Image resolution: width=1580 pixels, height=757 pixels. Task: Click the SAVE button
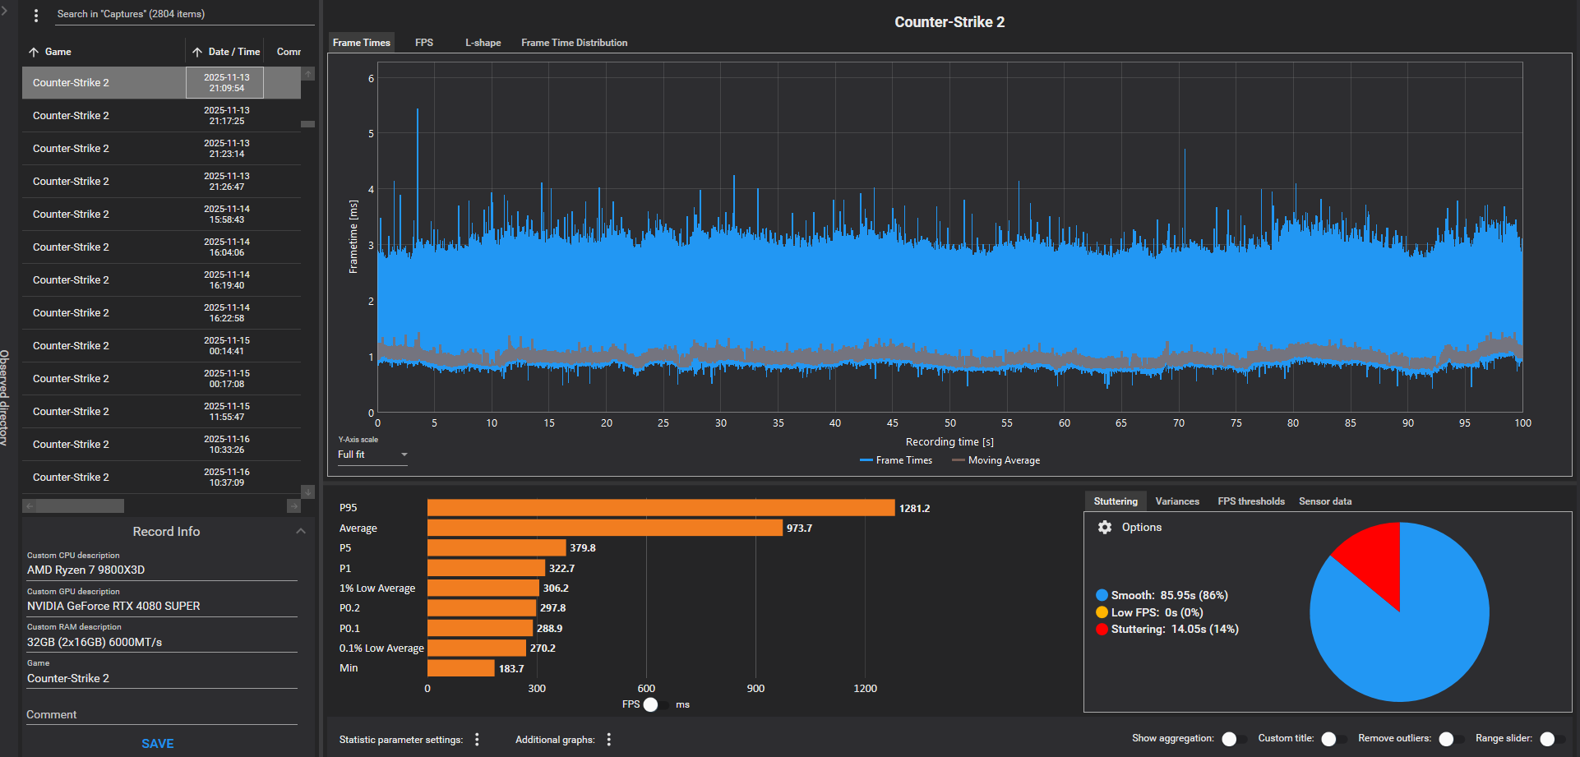(158, 743)
